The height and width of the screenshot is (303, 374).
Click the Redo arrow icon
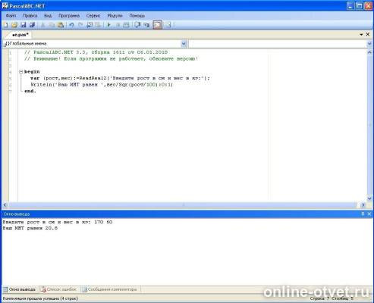click(x=80, y=25)
